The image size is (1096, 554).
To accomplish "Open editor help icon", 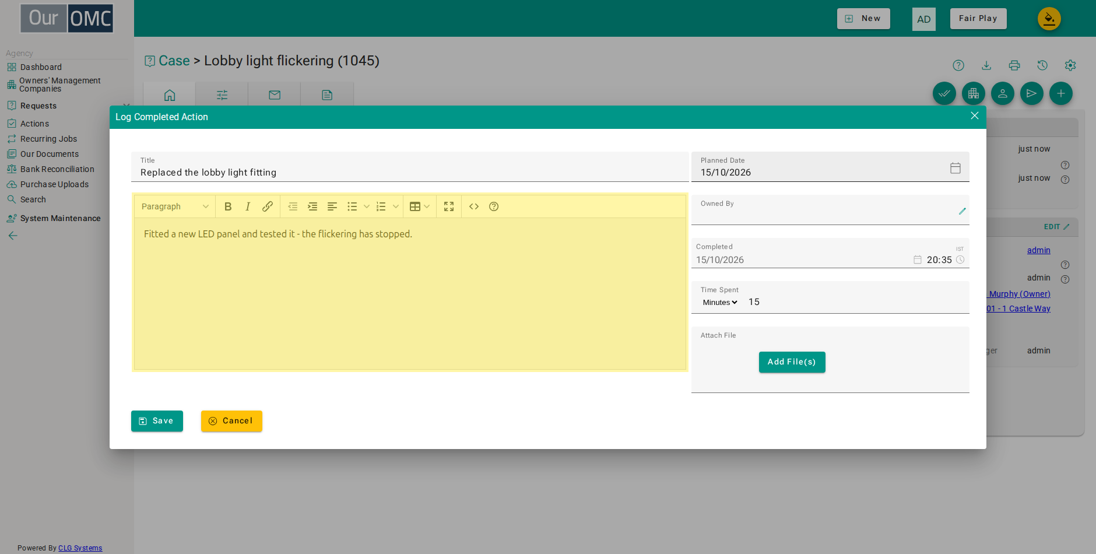I will (x=494, y=206).
